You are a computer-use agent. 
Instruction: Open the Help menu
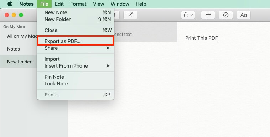pos(141,4)
